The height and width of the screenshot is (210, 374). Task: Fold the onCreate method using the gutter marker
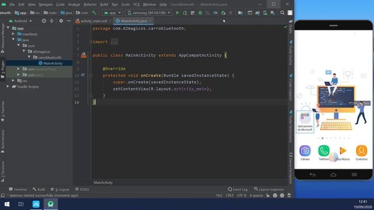click(91, 75)
